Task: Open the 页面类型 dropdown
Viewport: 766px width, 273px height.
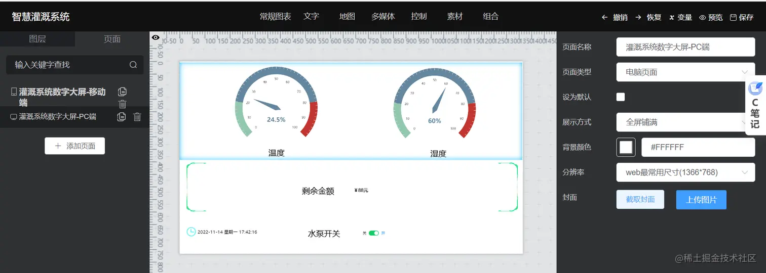Action: (x=685, y=72)
